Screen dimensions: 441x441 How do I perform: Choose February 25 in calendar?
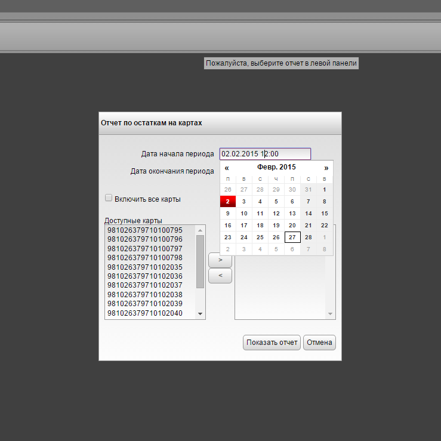click(x=260, y=237)
